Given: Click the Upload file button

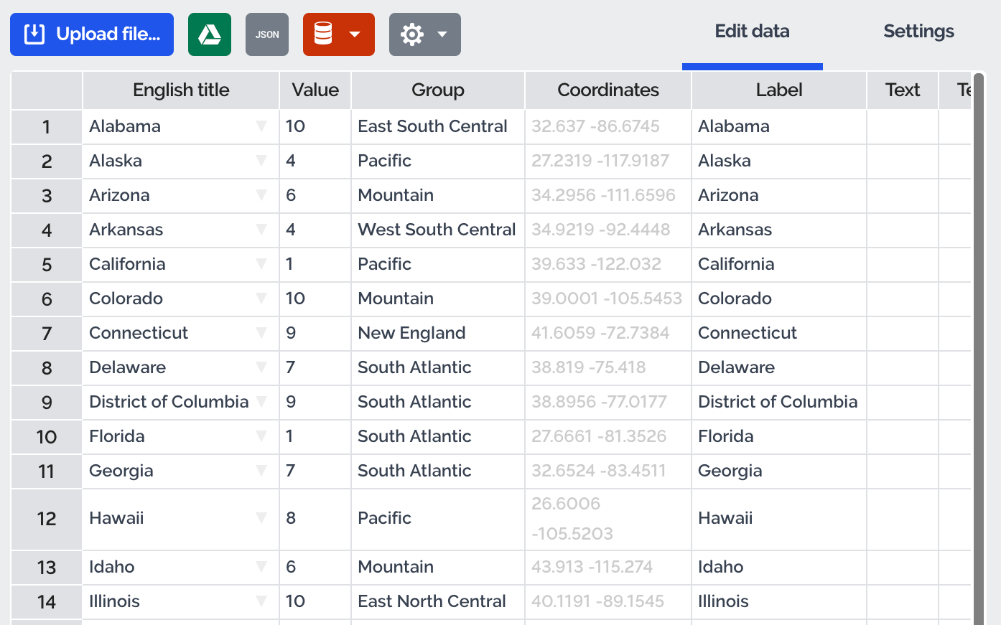Looking at the screenshot, I should [92, 34].
